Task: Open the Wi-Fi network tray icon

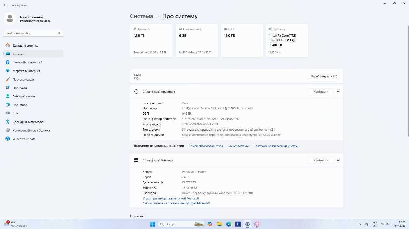Action: point(383,224)
